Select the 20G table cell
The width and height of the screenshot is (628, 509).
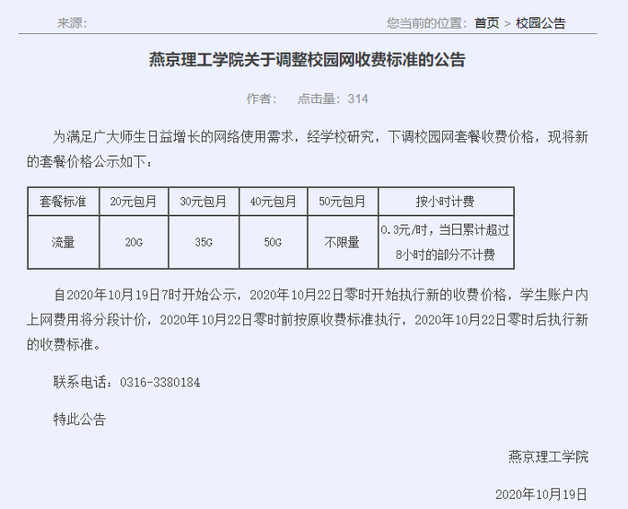click(134, 243)
